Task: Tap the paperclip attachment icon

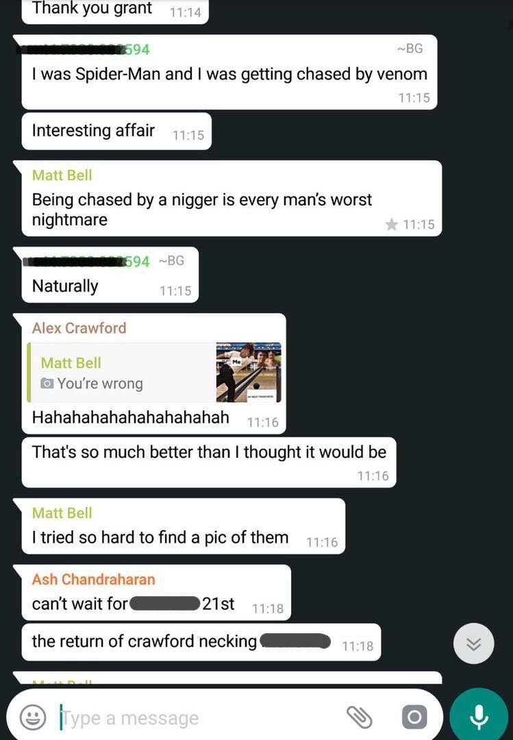Action: (x=360, y=717)
